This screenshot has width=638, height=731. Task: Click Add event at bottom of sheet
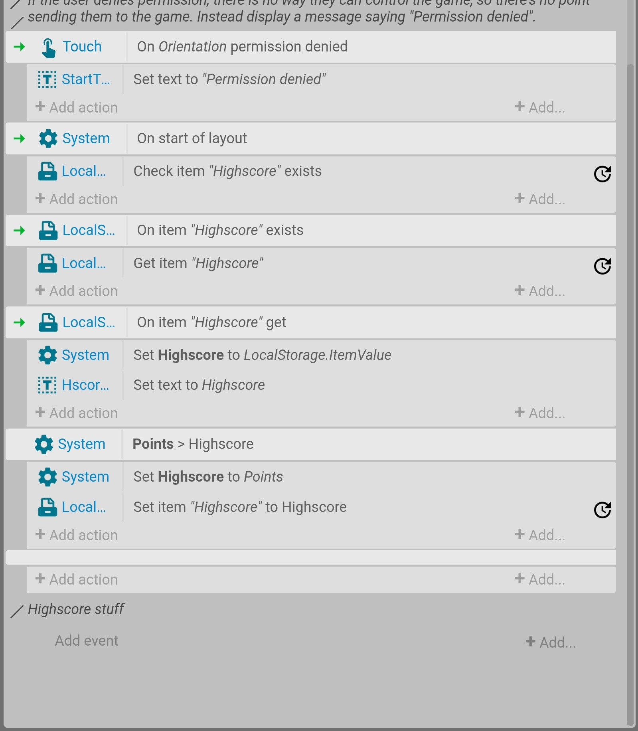(87, 640)
